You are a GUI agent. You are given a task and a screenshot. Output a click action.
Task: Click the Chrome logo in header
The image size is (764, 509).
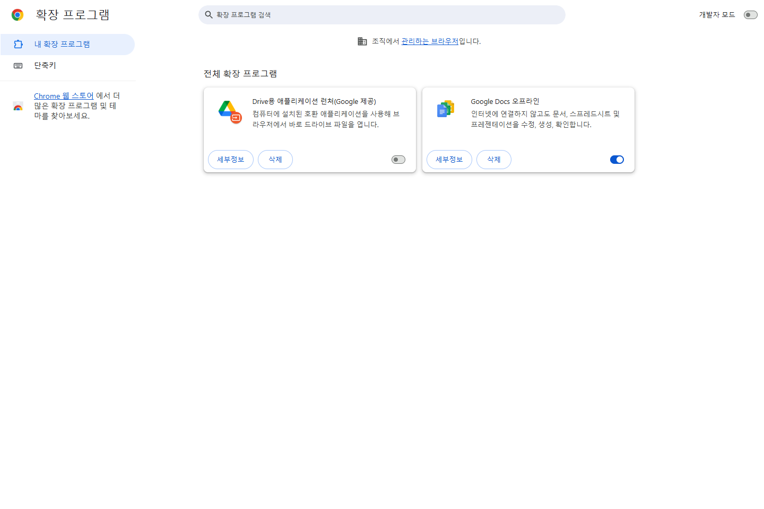pyautogui.click(x=18, y=15)
